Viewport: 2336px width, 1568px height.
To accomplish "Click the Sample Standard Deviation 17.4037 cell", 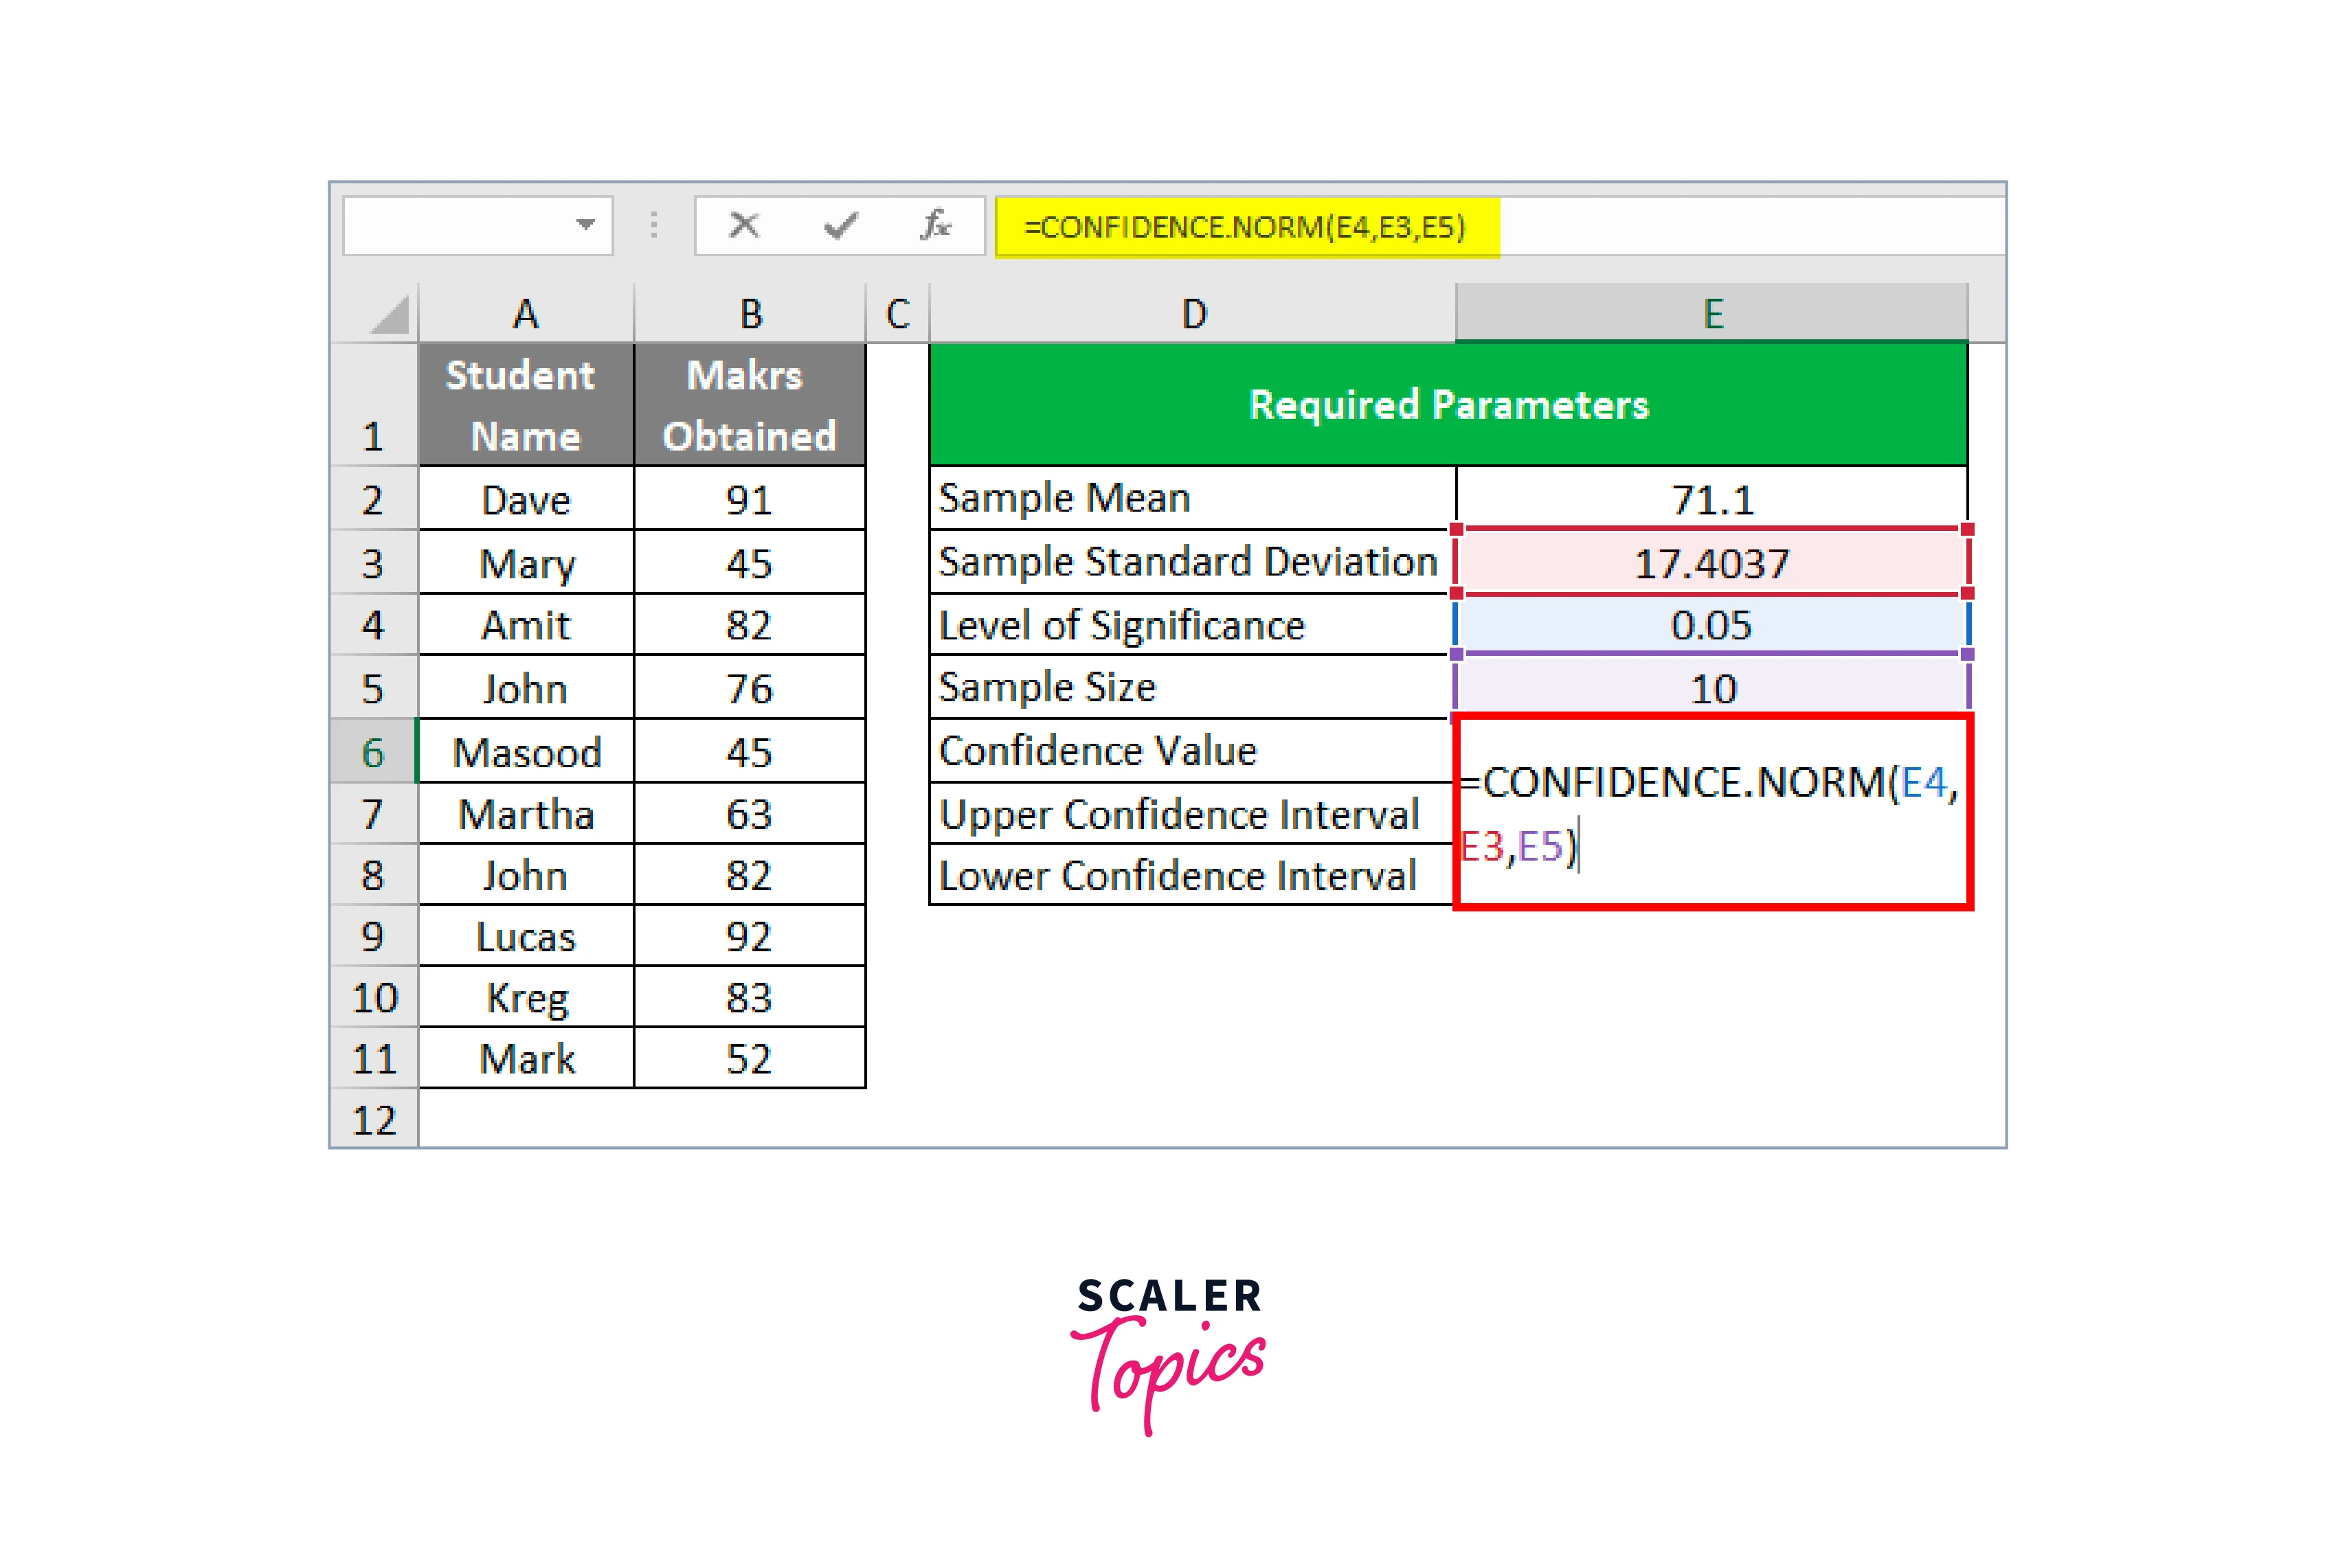I will (x=1711, y=563).
